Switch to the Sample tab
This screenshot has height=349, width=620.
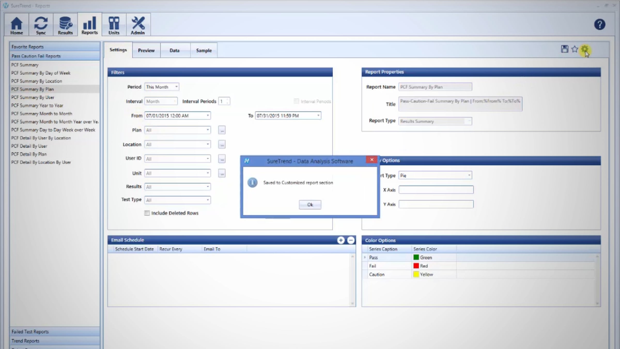(x=204, y=50)
